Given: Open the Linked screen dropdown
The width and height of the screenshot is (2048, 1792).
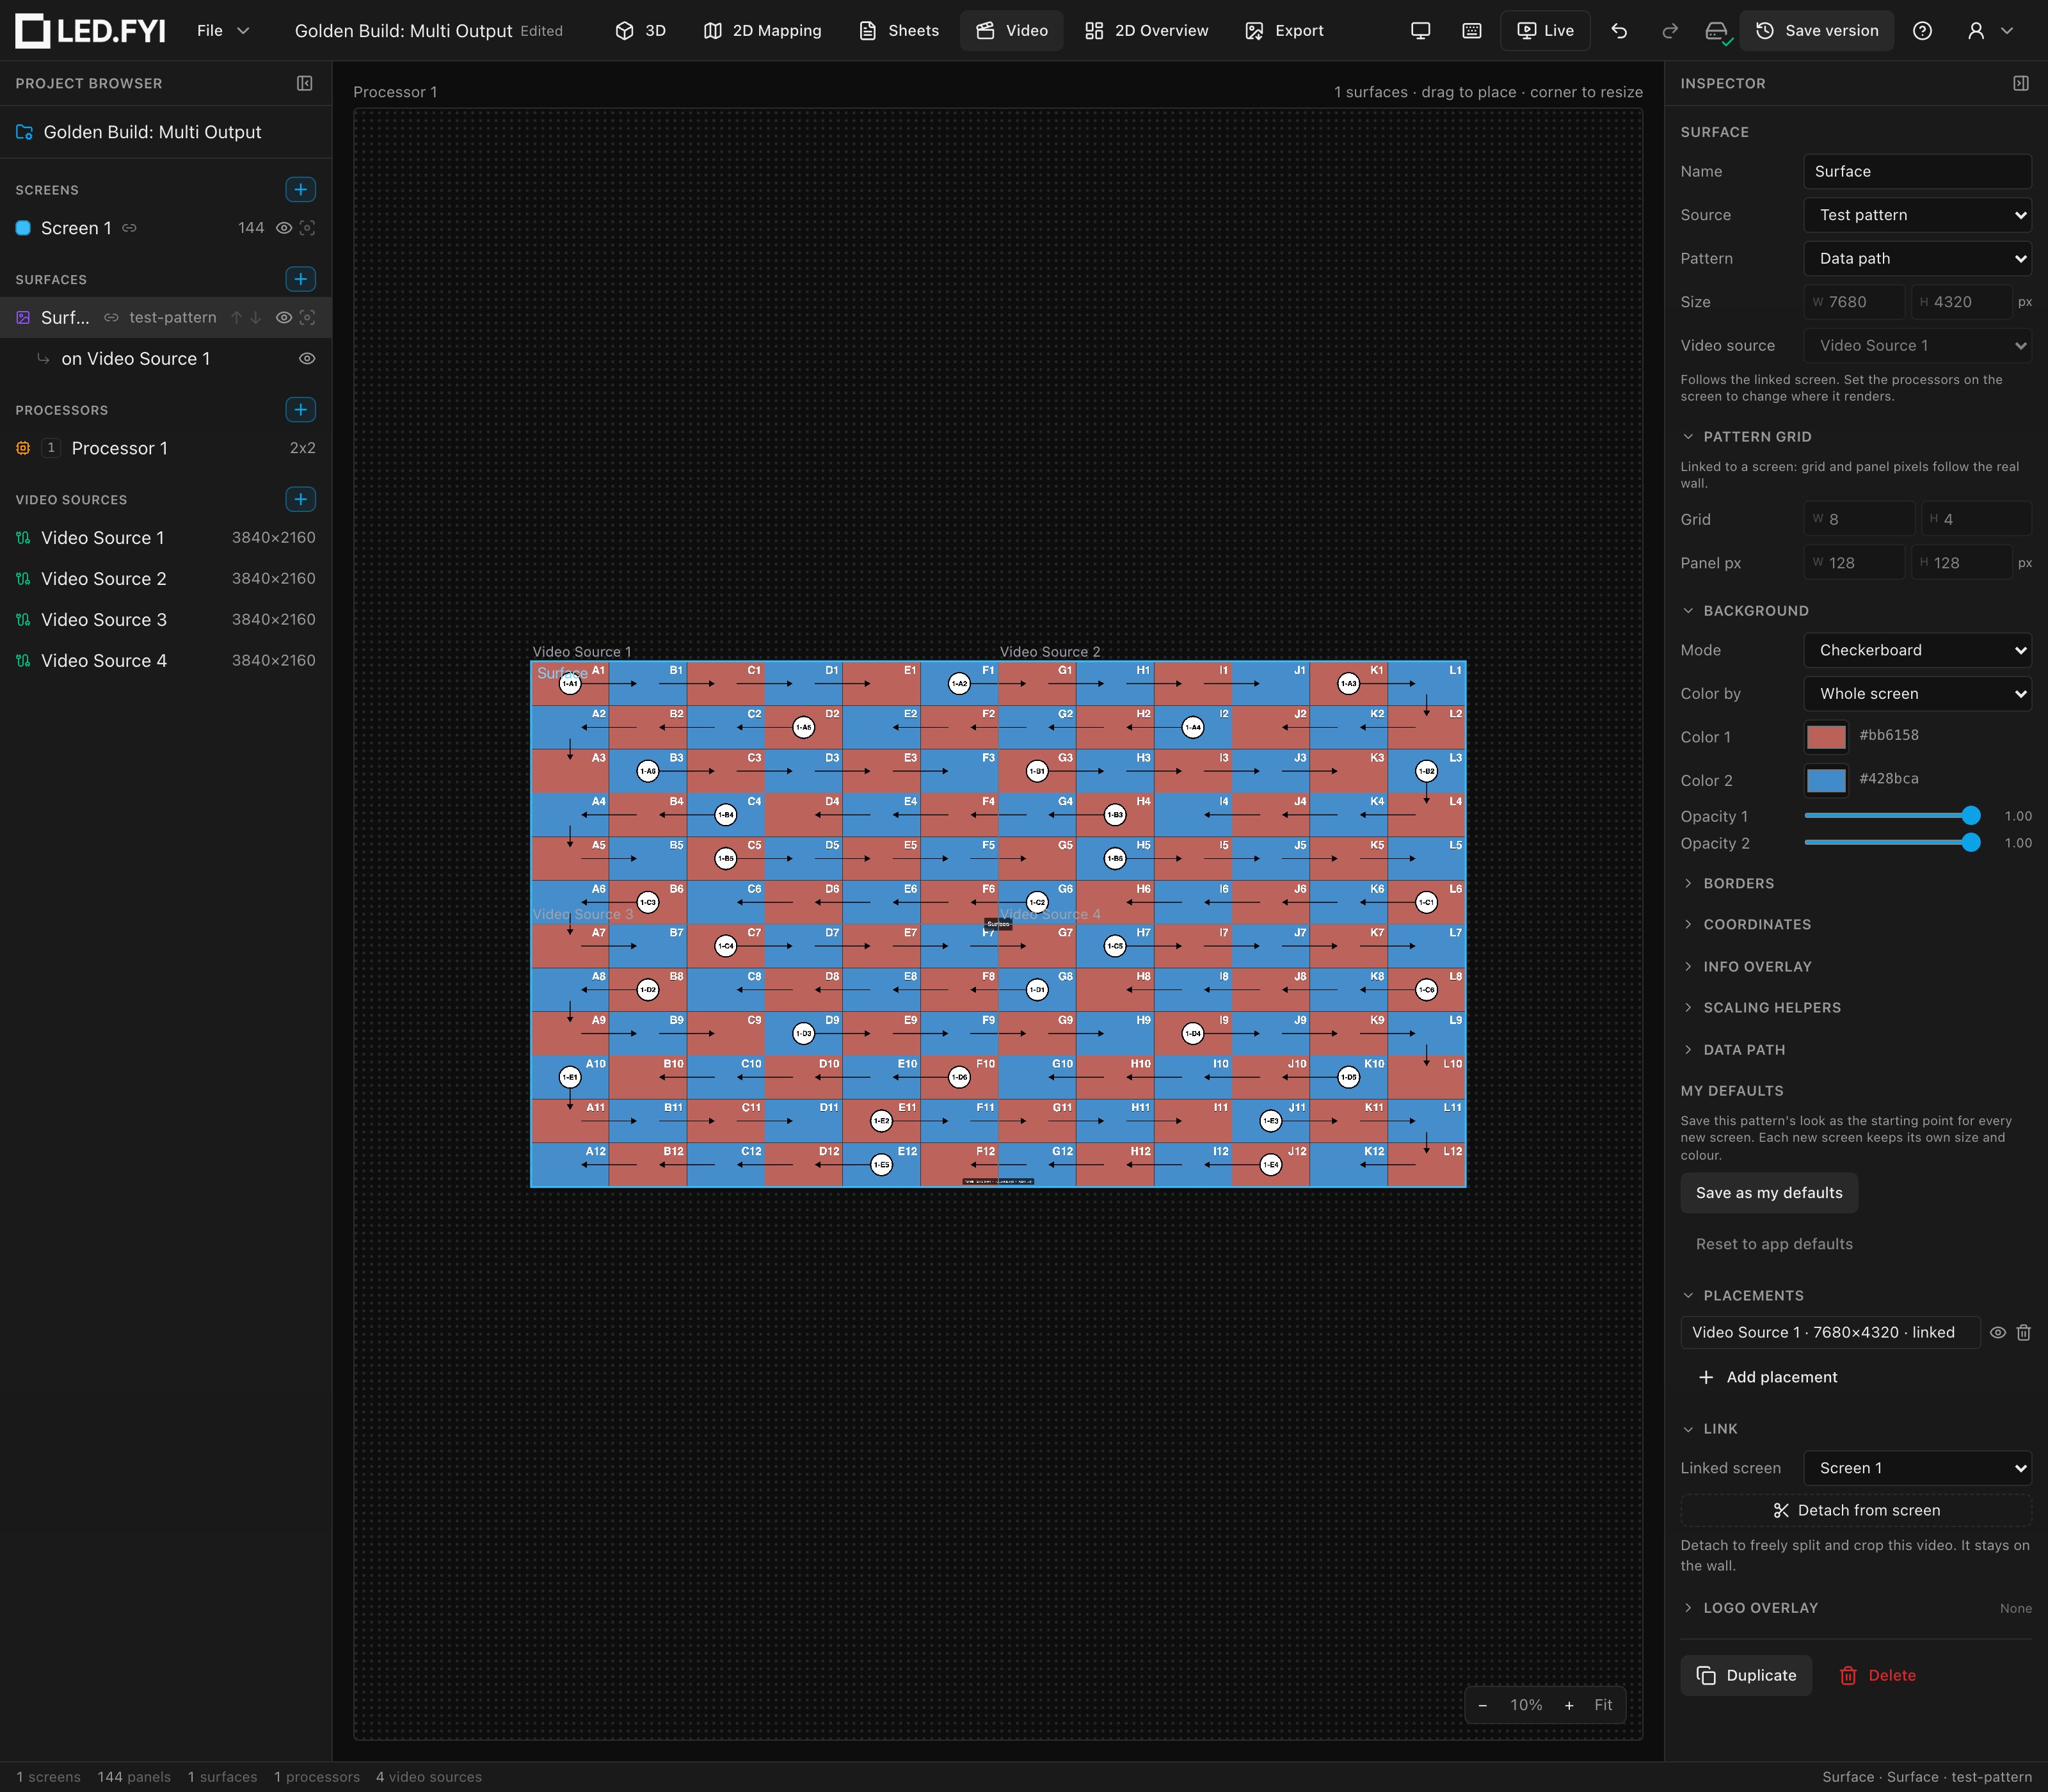Looking at the screenshot, I should [x=1917, y=1468].
